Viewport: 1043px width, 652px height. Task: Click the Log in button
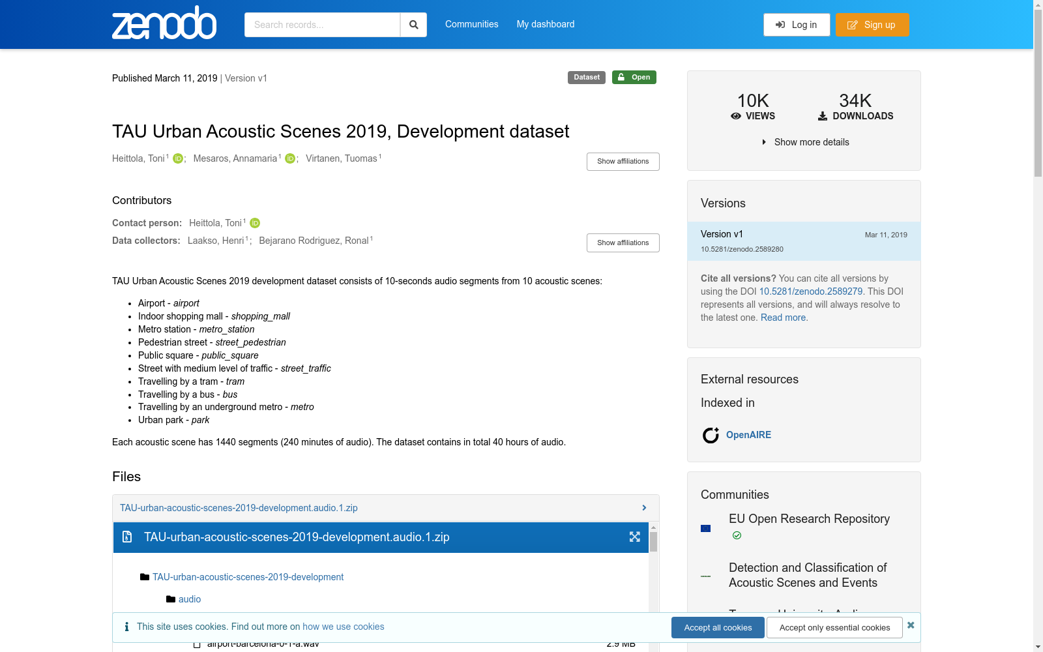(x=797, y=25)
